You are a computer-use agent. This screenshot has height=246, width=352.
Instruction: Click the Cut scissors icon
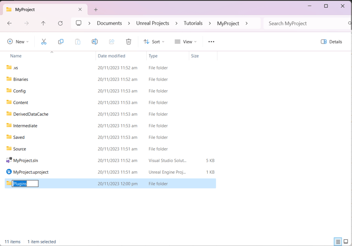click(x=44, y=42)
